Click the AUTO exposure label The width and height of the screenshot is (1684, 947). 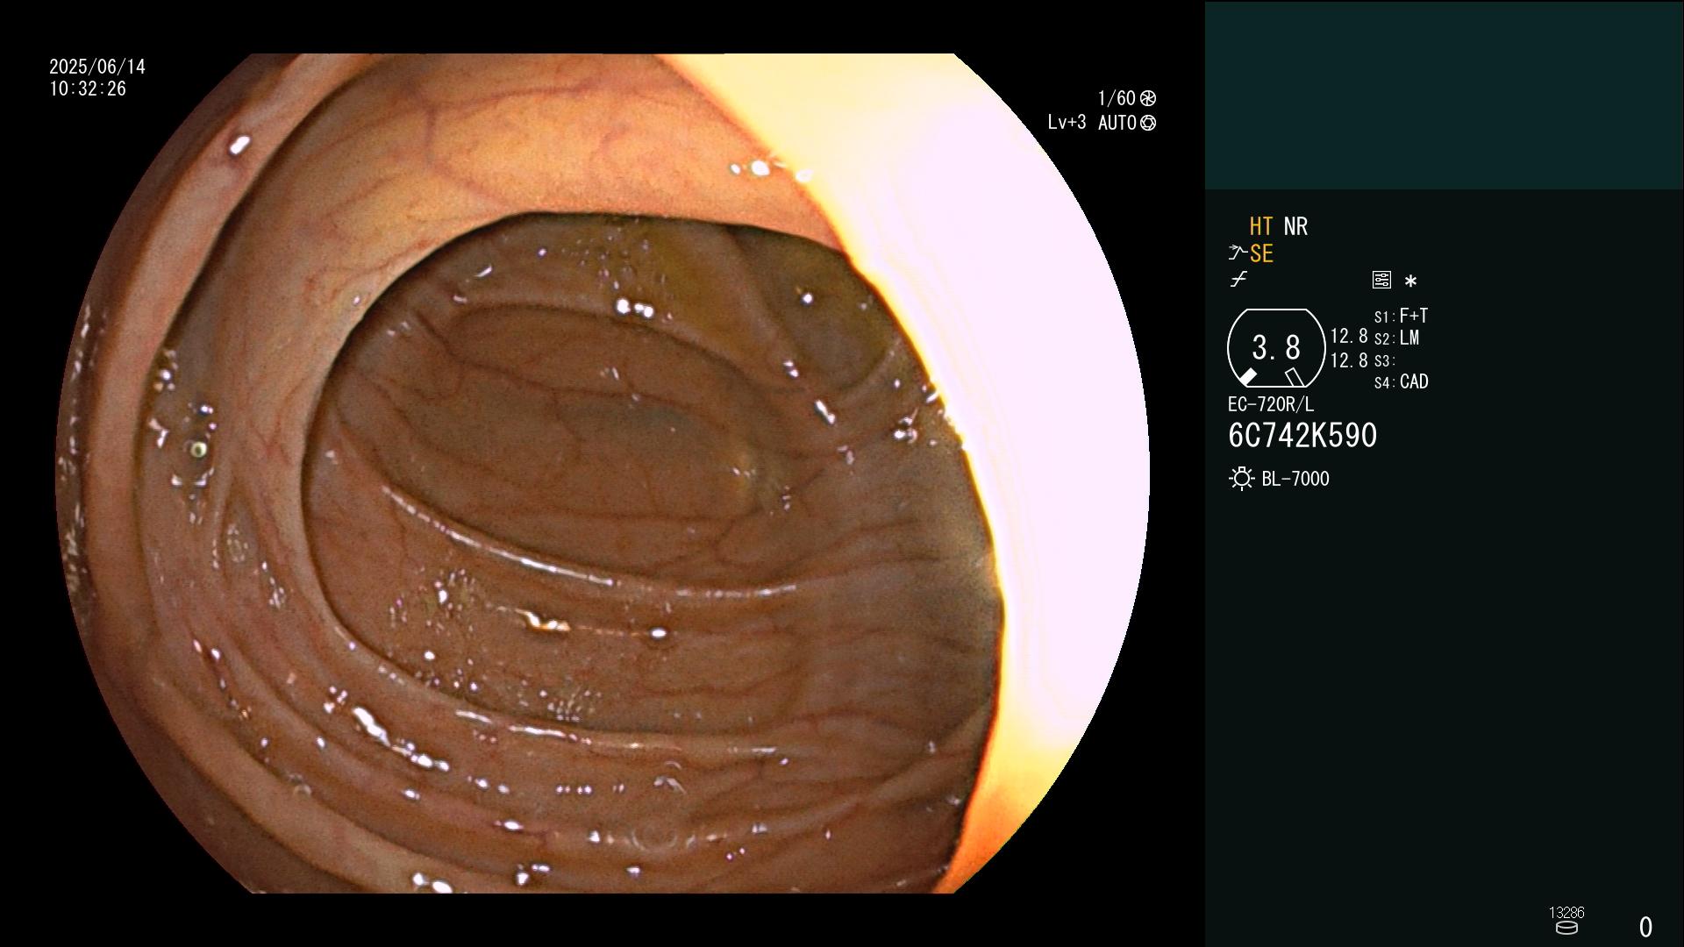point(1117,123)
